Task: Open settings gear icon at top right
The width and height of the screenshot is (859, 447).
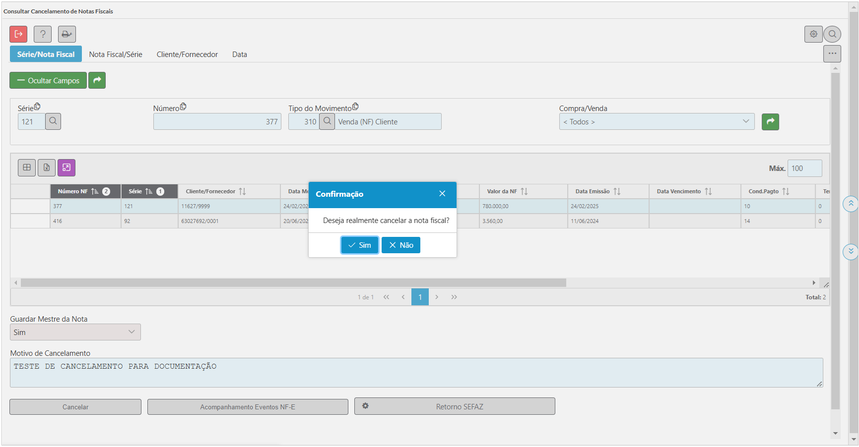Action: tap(813, 34)
